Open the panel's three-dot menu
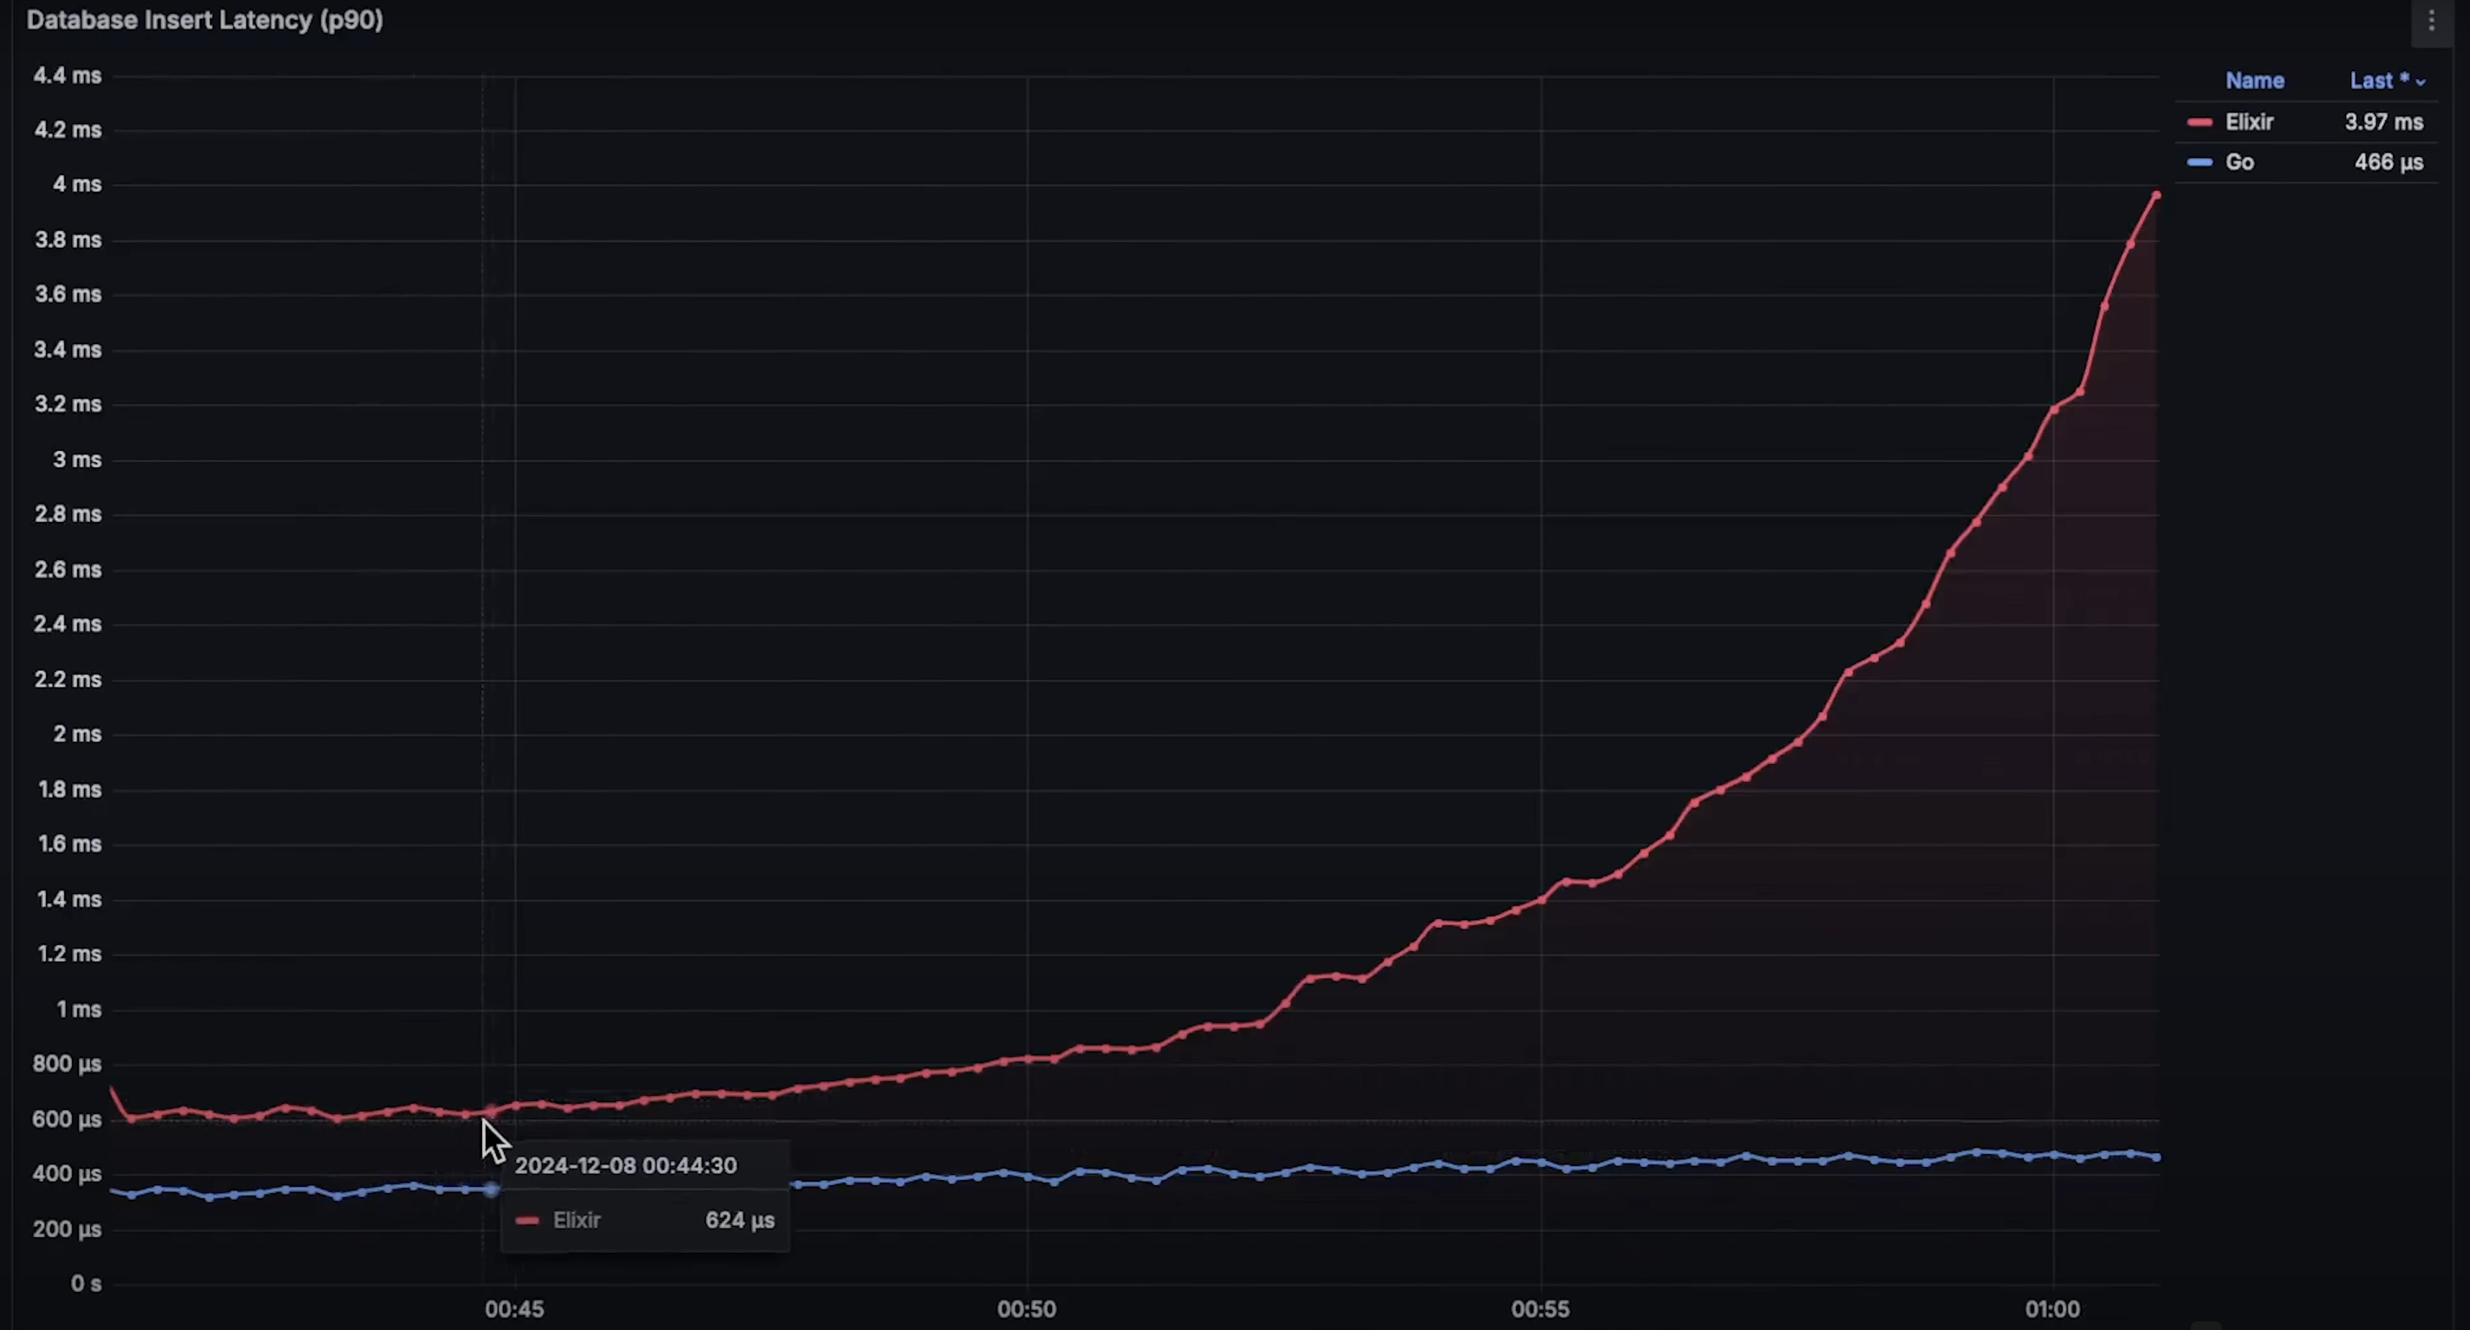 coord(2431,21)
